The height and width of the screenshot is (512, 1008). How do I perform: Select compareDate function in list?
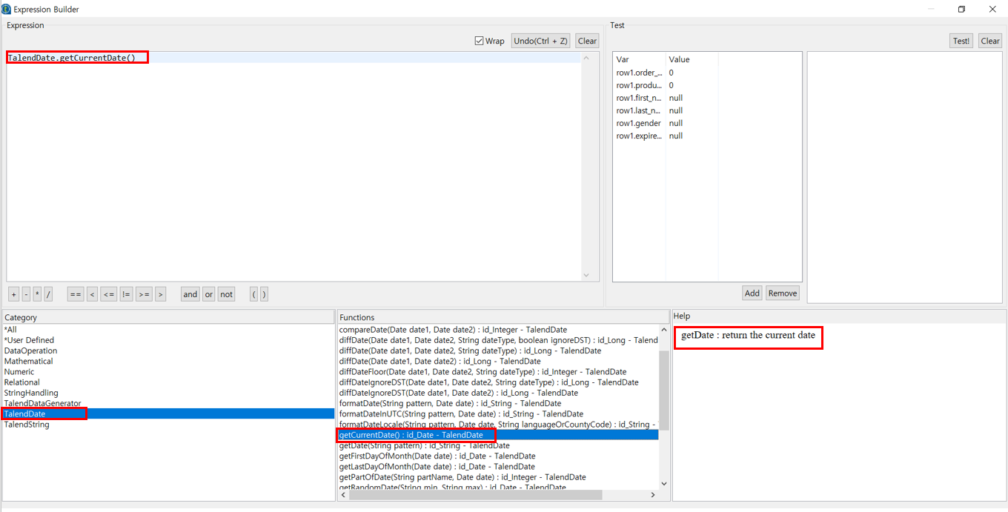click(498, 330)
